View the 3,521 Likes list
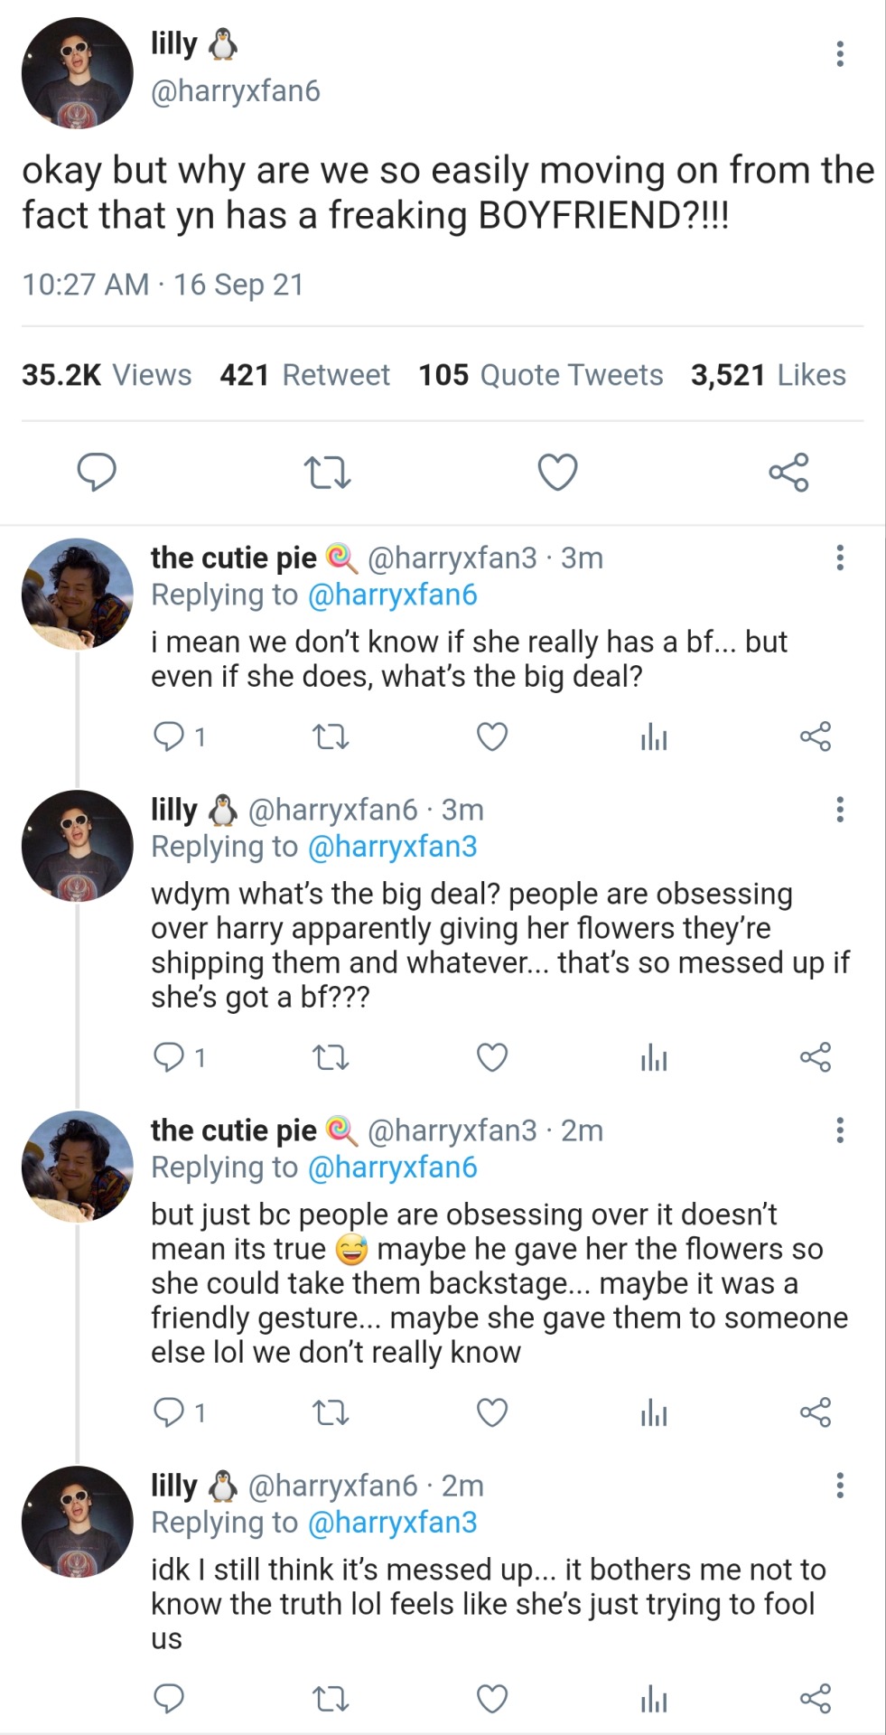886x1735 pixels. pos(768,375)
